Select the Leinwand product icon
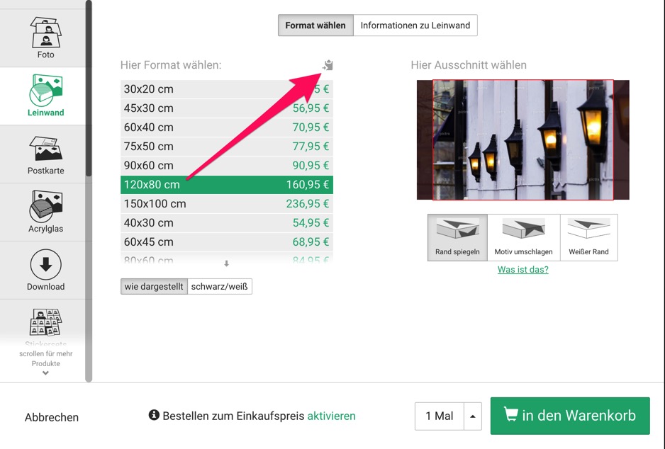This screenshot has width=665, height=449. [45, 91]
